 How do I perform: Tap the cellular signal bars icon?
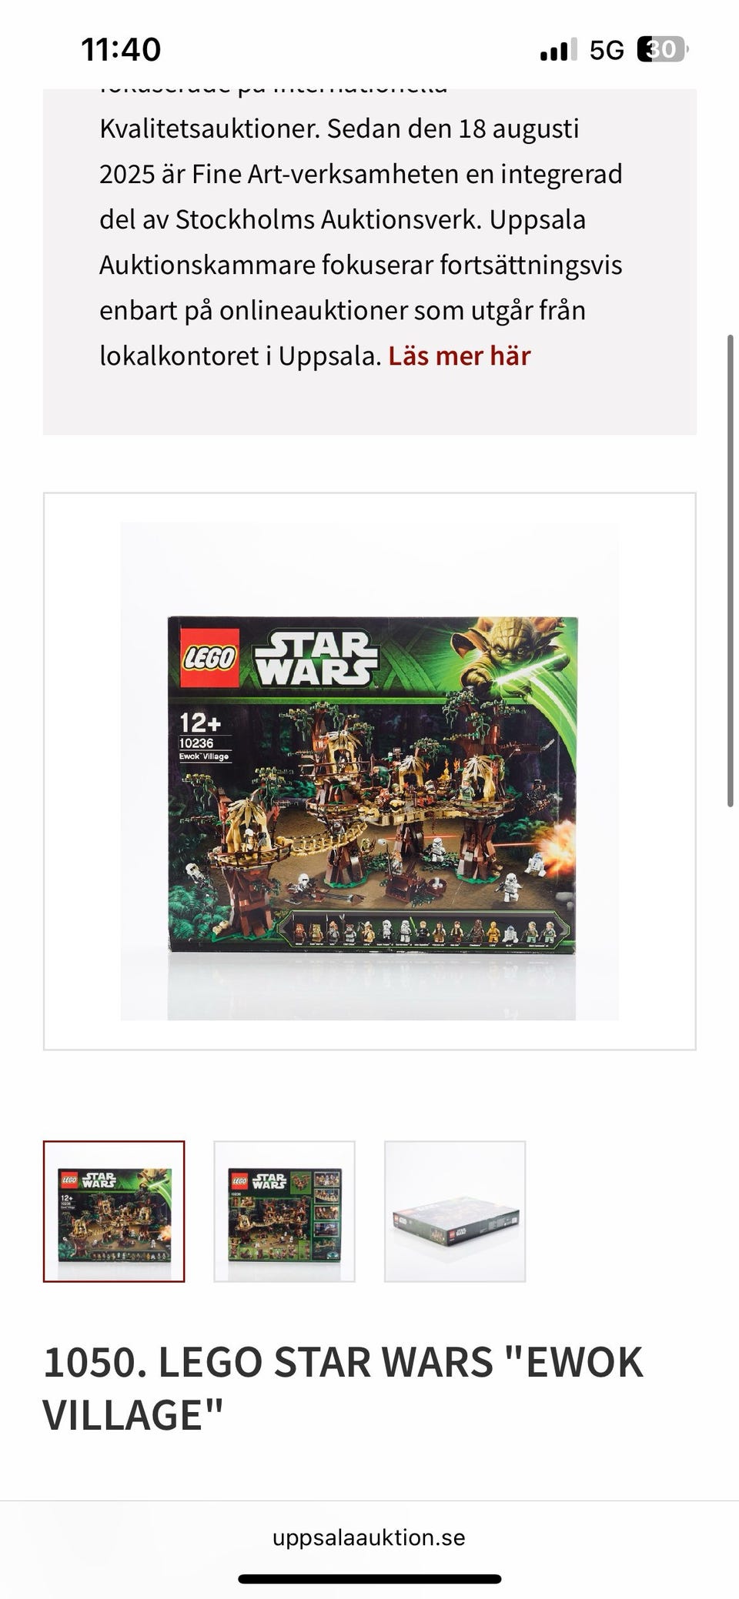click(558, 51)
